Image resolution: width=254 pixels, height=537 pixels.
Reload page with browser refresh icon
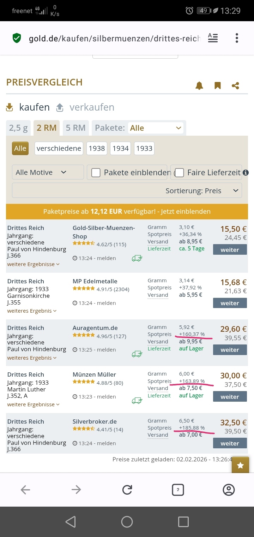pyautogui.click(x=127, y=490)
